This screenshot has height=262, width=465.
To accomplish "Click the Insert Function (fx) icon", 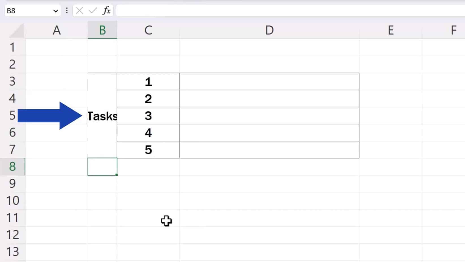I will point(107,10).
